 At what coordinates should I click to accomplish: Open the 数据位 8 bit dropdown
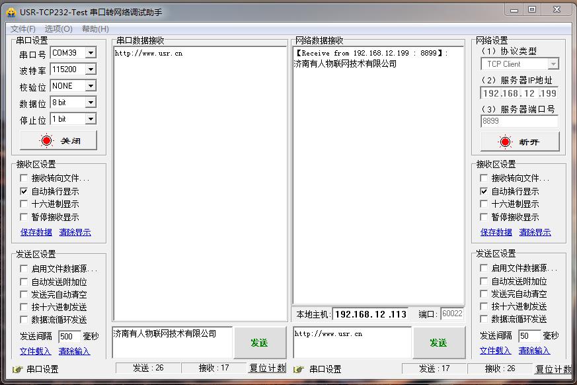click(x=91, y=103)
